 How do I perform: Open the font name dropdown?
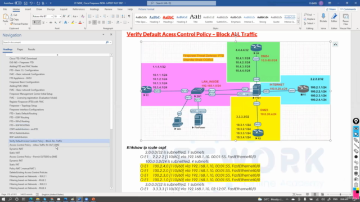pyautogui.click(x=52, y=16)
